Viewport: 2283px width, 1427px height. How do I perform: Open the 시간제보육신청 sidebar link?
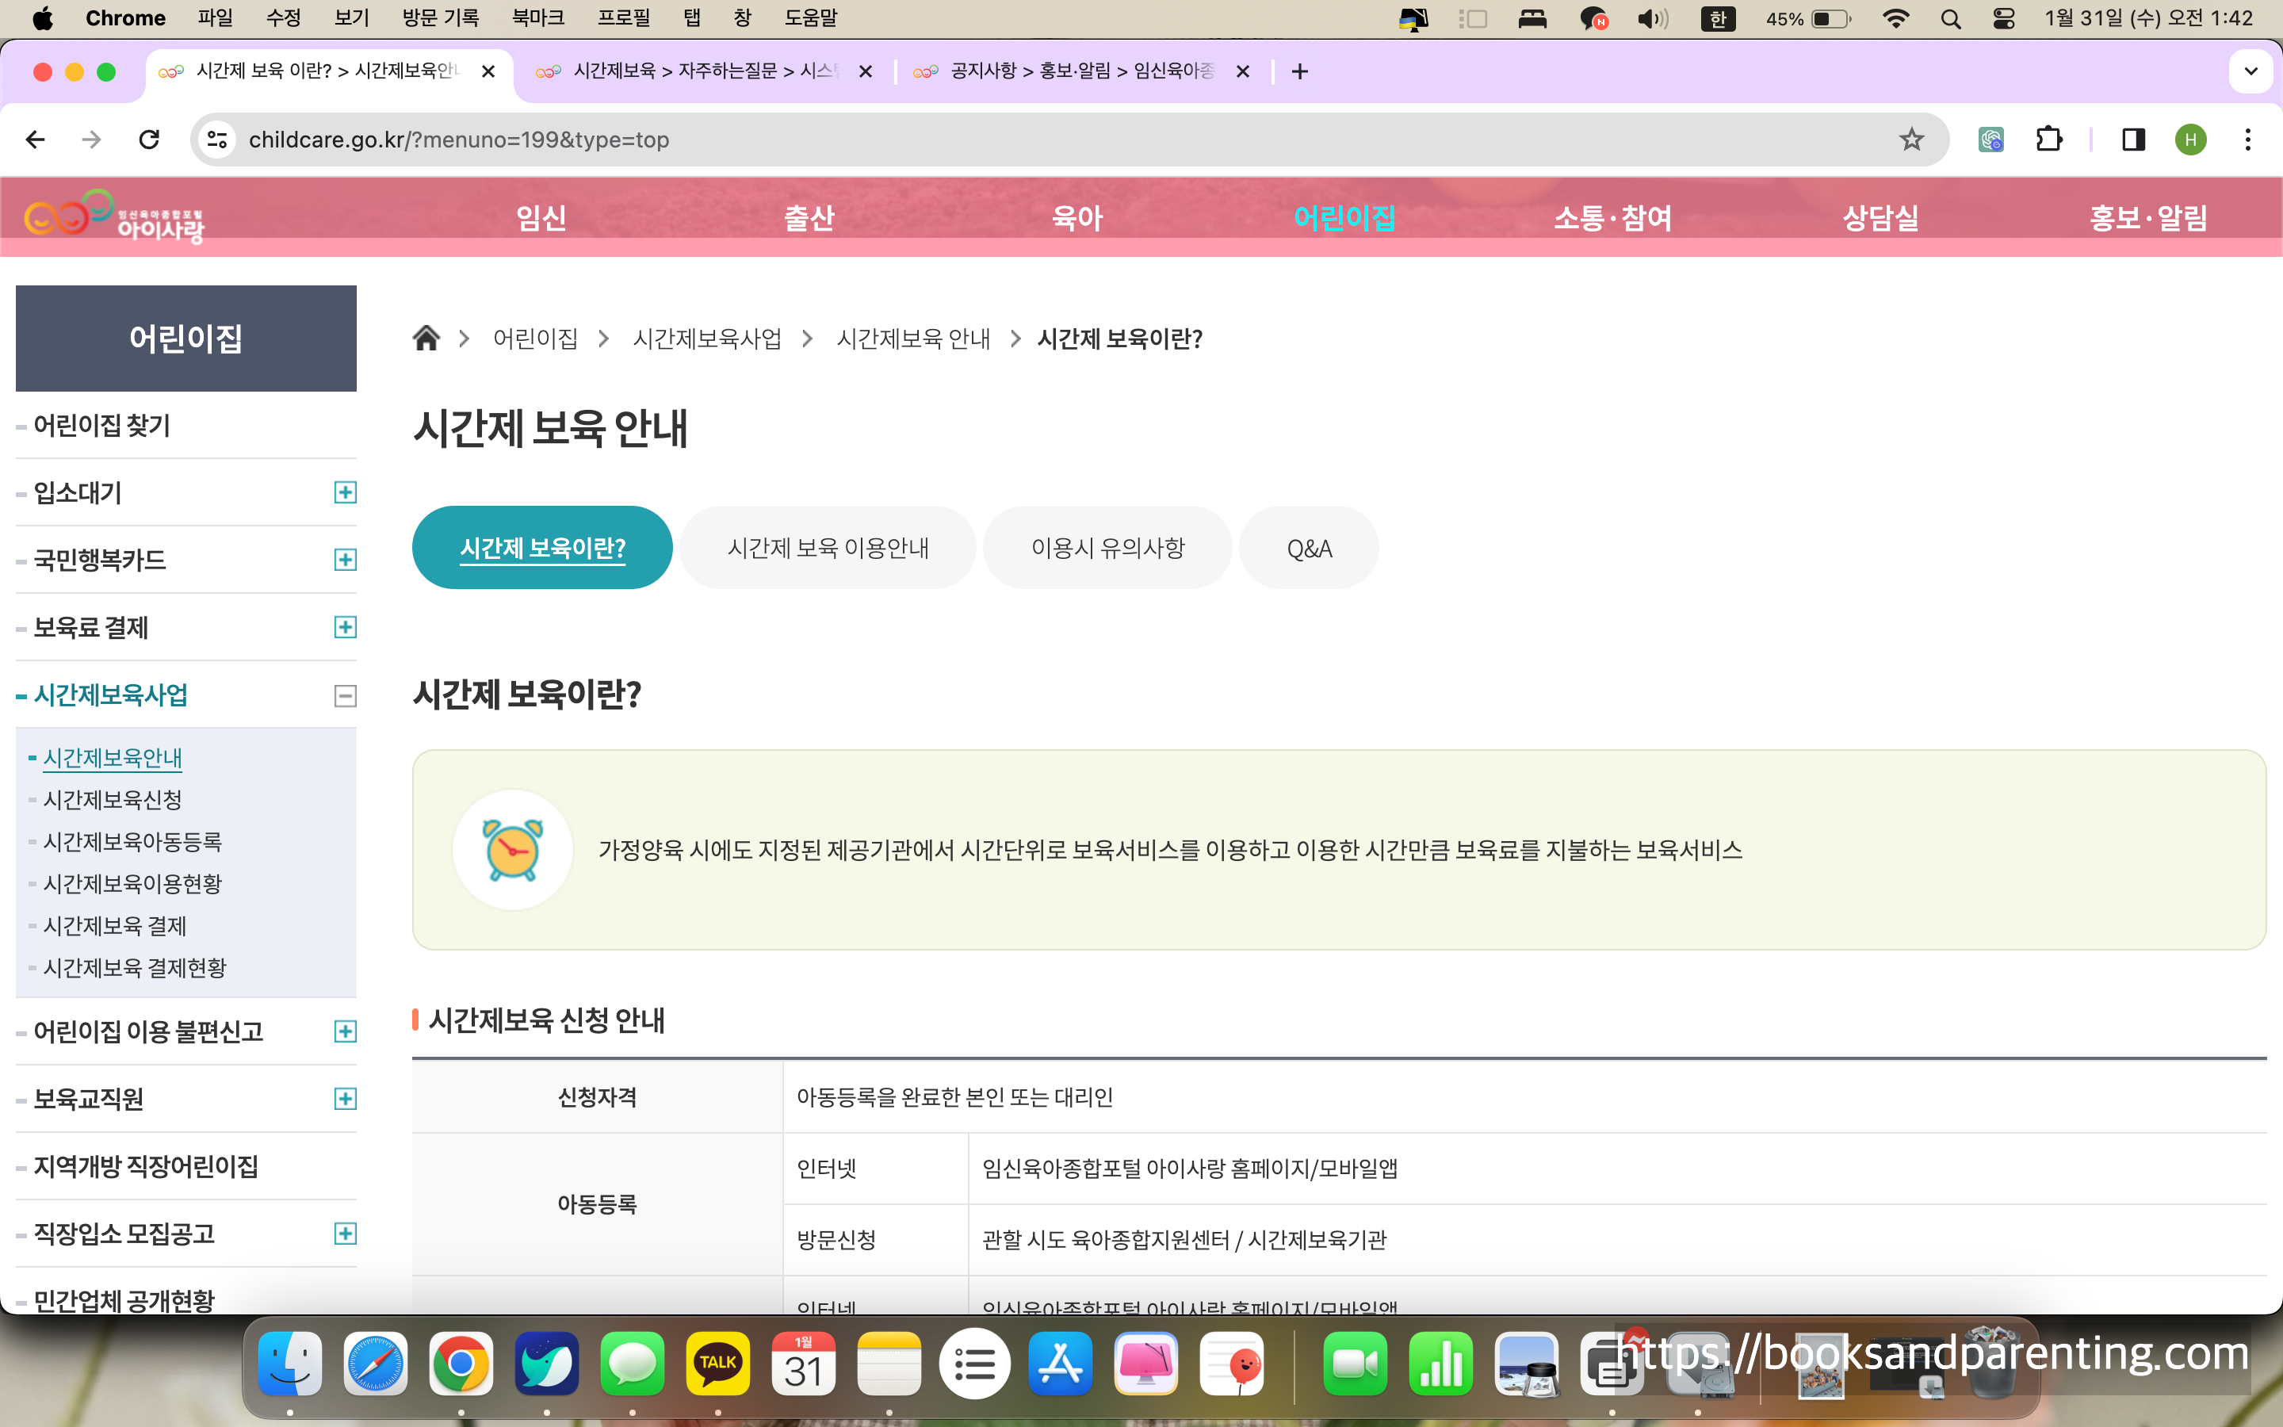point(113,799)
